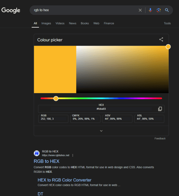Open the DT sub-result link

coord(40,194)
